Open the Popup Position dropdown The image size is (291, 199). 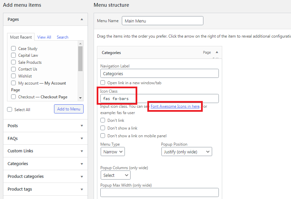click(186, 152)
